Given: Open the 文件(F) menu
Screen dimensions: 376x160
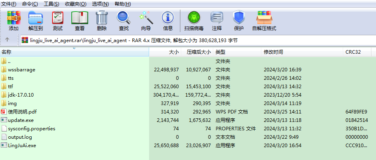Looking at the screenshot, I should tap(9, 4).
